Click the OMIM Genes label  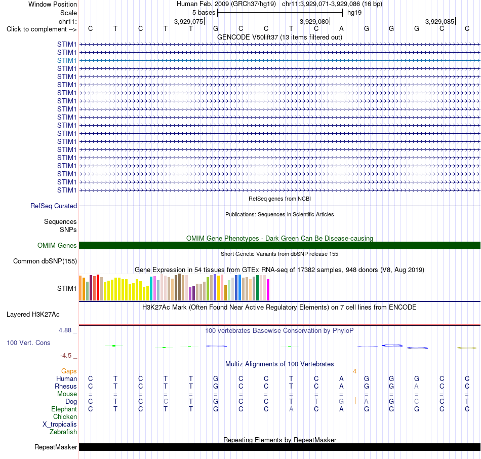[57, 245]
